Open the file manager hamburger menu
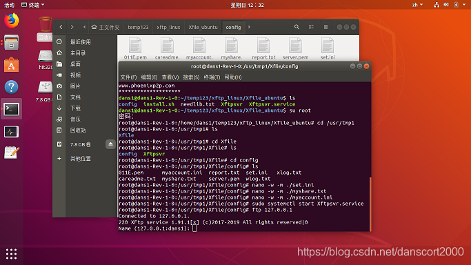Screen dimensions: 471x265 pyautogui.click(x=325, y=27)
